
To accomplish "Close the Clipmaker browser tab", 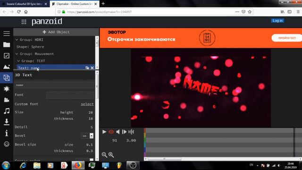I will point(95,4).
